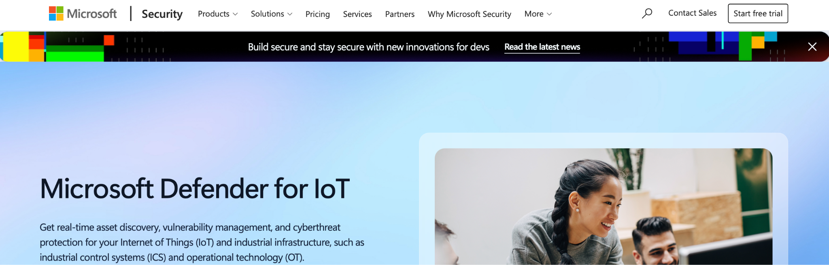Open the Services menu item
Image resolution: width=829 pixels, height=265 pixels.
tap(357, 14)
